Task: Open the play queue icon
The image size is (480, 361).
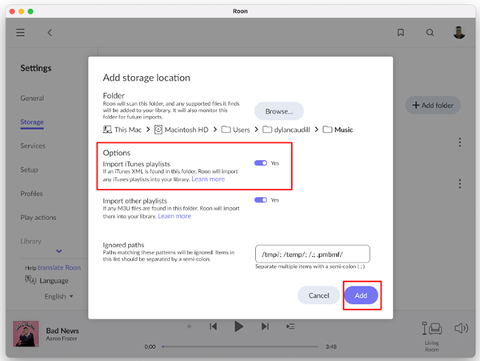Action: click(x=290, y=327)
